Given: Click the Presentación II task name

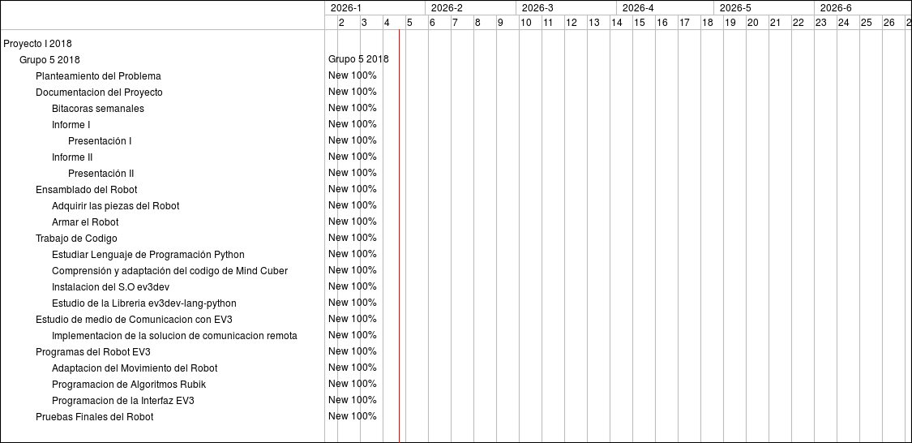Looking at the screenshot, I should point(101,174).
